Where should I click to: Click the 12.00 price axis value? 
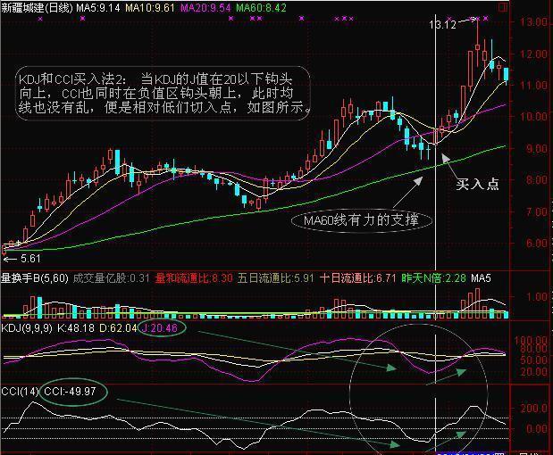point(533,54)
